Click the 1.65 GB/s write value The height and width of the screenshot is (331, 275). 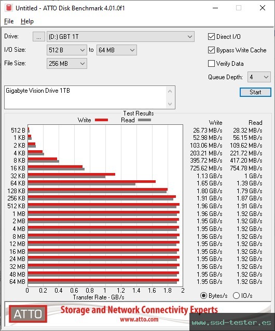point(210,183)
